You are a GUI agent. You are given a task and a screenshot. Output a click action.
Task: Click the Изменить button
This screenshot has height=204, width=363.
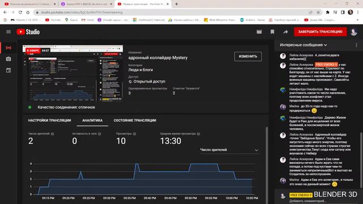point(248,57)
